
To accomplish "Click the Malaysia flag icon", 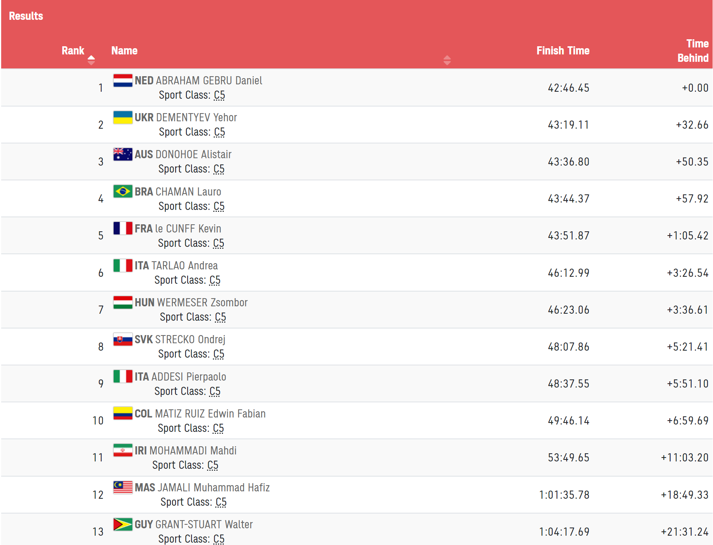I will (x=123, y=487).
